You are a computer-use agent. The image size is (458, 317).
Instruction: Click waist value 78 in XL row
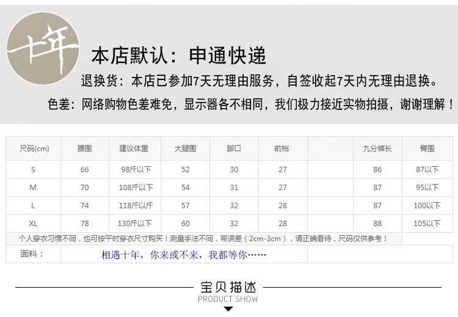point(85,224)
